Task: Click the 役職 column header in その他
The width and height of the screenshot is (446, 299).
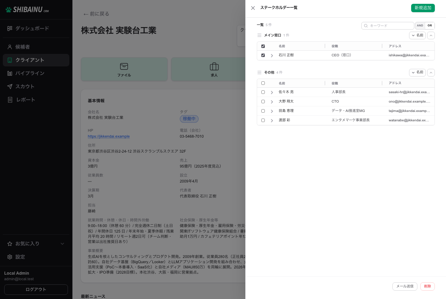Action: coord(353,83)
